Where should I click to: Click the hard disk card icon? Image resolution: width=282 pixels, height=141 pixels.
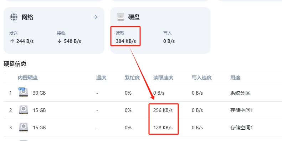click(120, 17)
